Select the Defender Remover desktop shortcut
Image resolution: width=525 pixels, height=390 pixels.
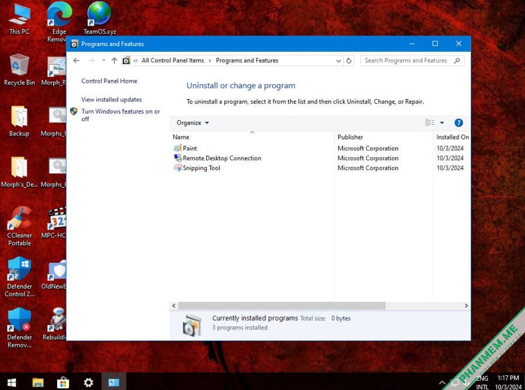19,328
